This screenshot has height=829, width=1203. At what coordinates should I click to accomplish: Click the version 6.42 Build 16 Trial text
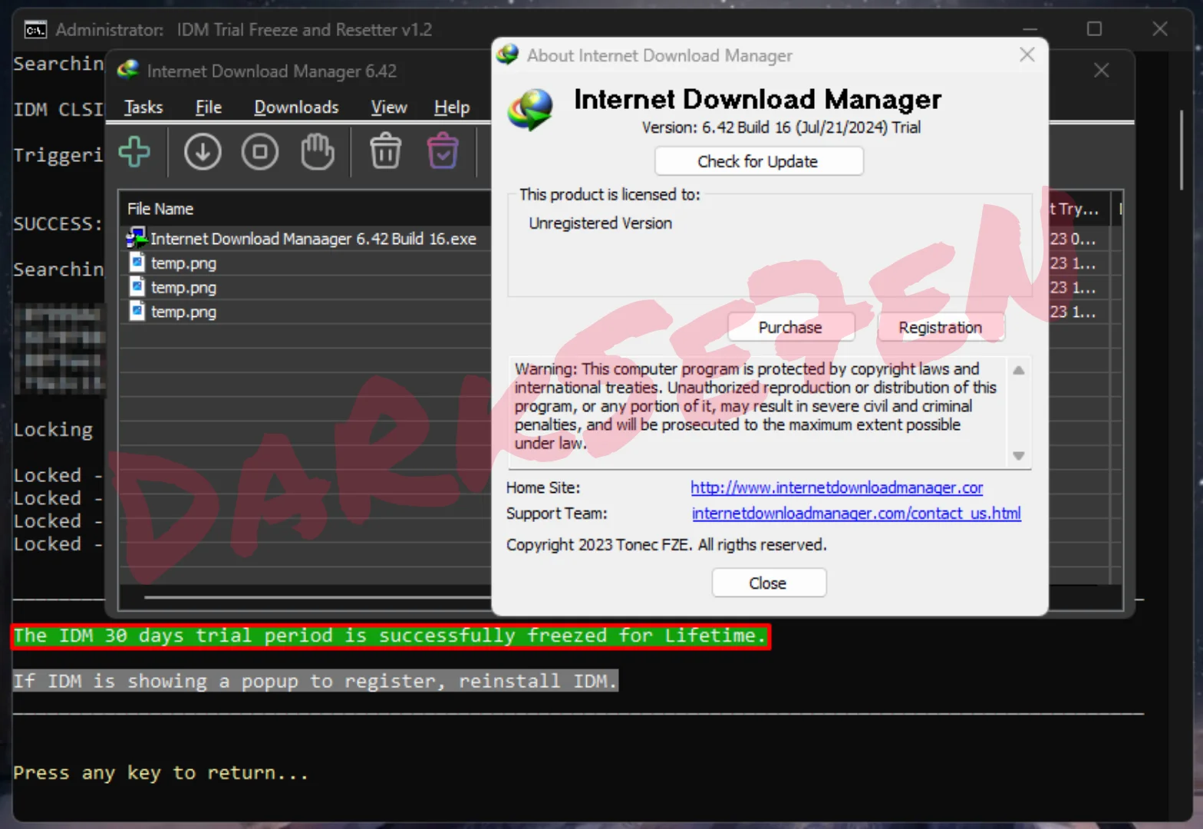tap(781, 127)
